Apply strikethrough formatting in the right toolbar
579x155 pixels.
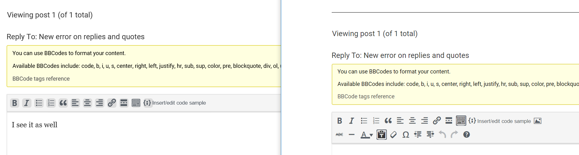(x=339, y=134)
